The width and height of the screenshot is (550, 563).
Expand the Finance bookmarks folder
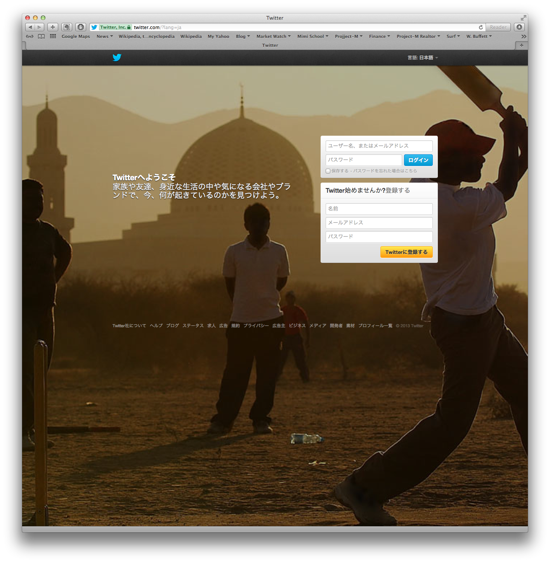380,36
